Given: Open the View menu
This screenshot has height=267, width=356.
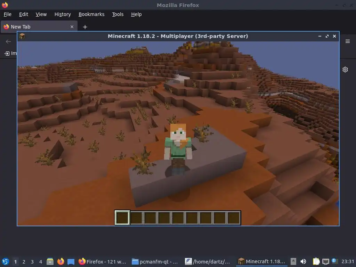Looking at the screenshot, I should pyautogui.click(x=41, y=14).
